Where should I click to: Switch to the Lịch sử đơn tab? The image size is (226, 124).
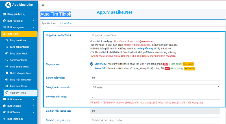click(65, 23)
